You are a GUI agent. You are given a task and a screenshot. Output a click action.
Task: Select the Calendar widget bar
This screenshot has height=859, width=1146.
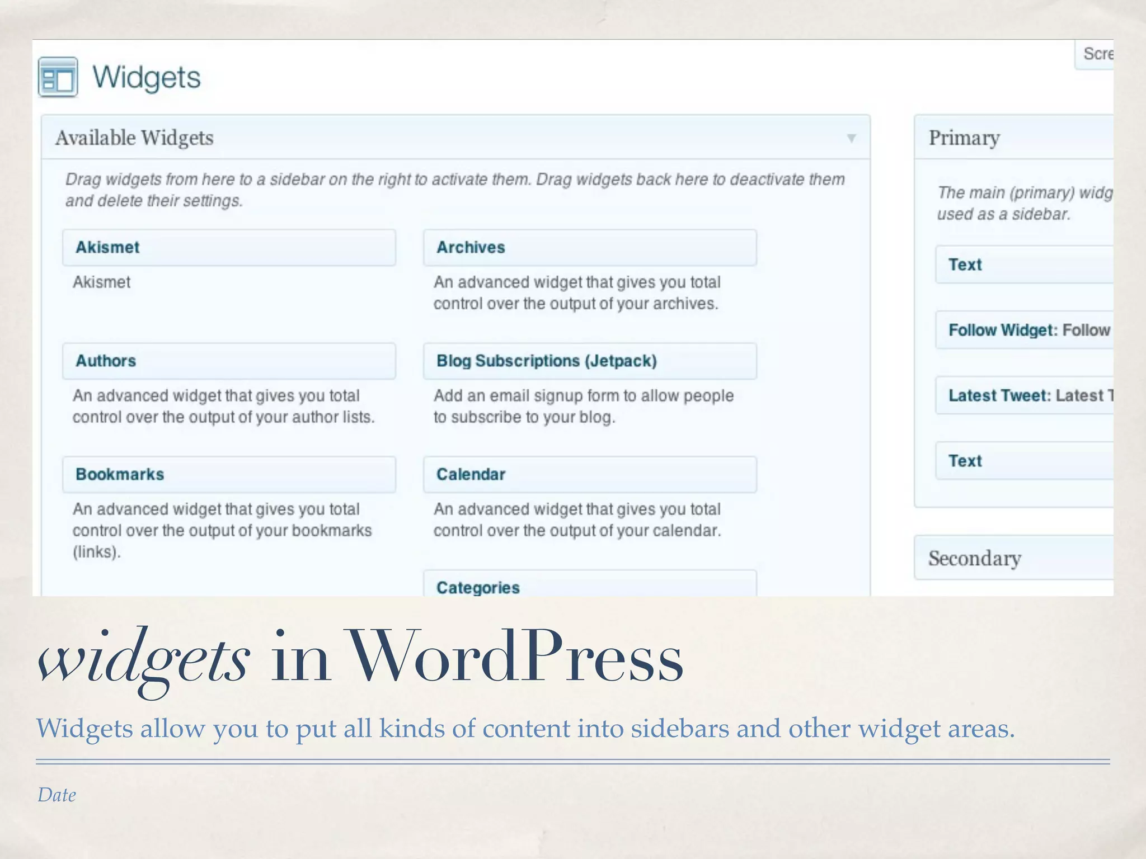tap(590, 474)
